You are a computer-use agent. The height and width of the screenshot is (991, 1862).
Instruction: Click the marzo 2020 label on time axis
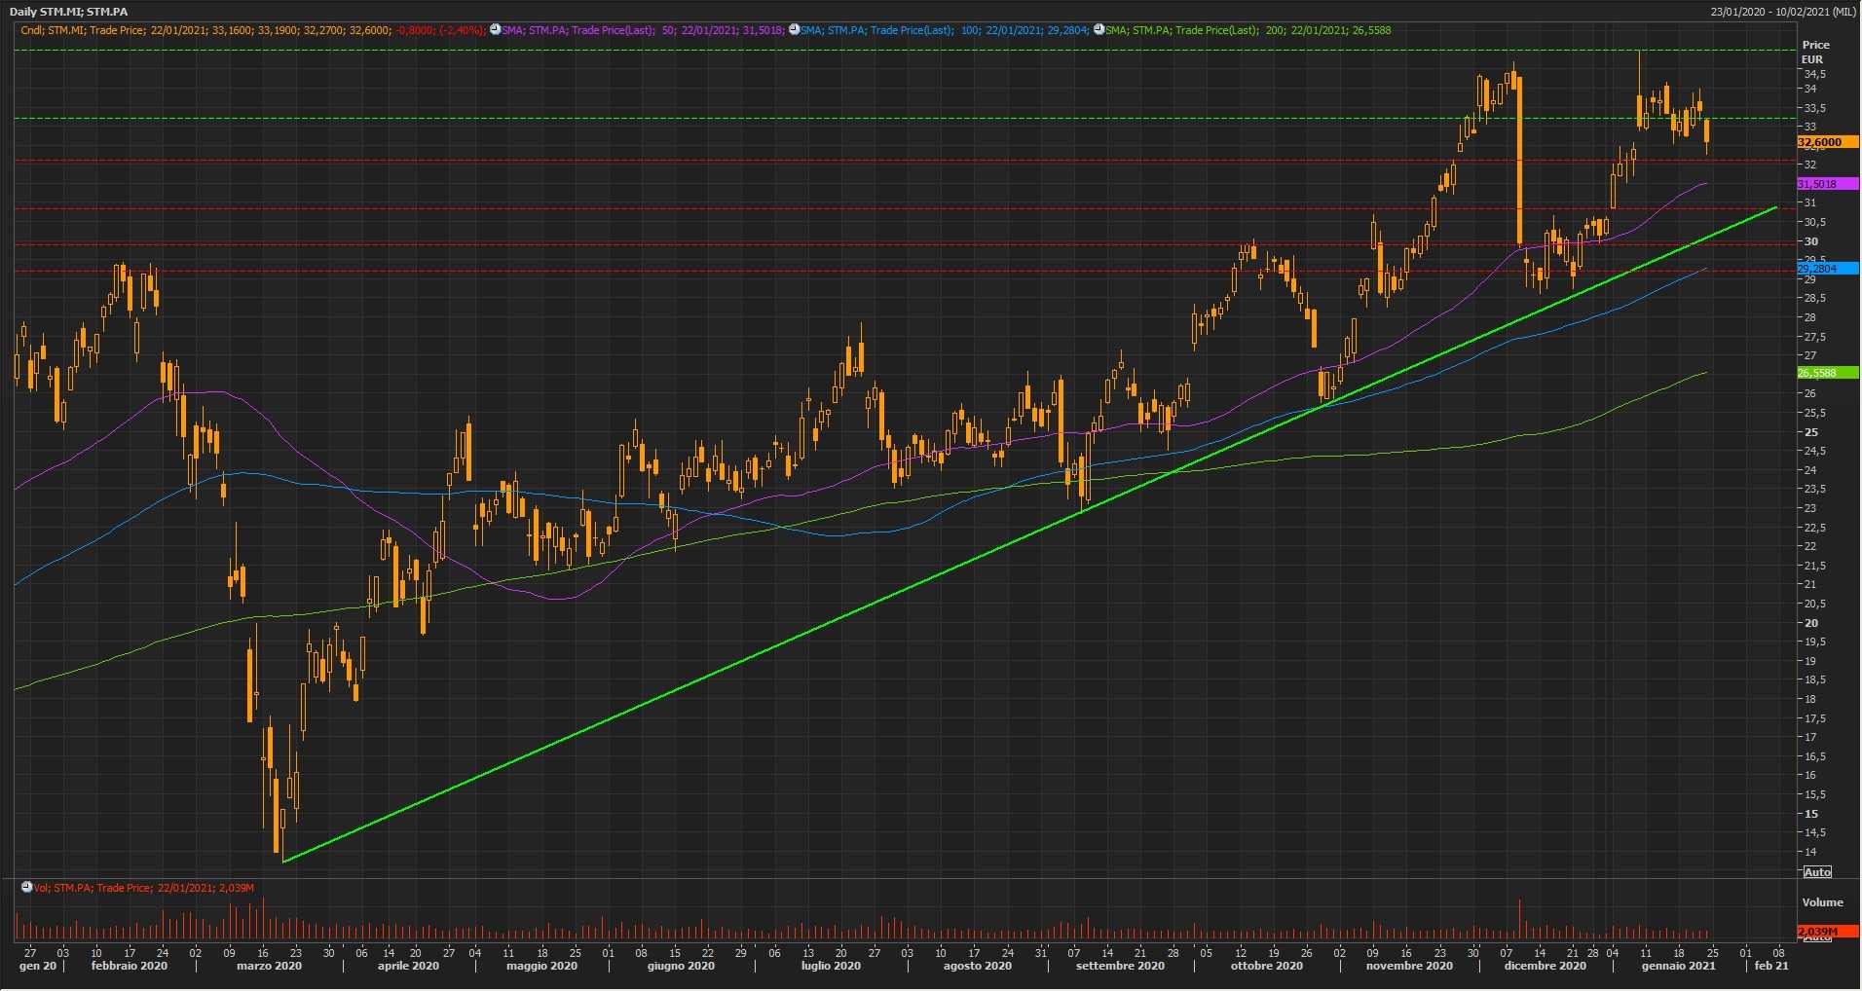click(269, 967)
